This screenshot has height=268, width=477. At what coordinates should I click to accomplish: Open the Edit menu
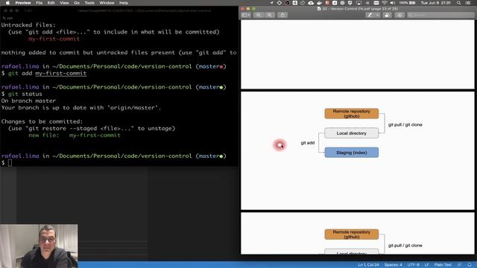(x=51, y=3)
